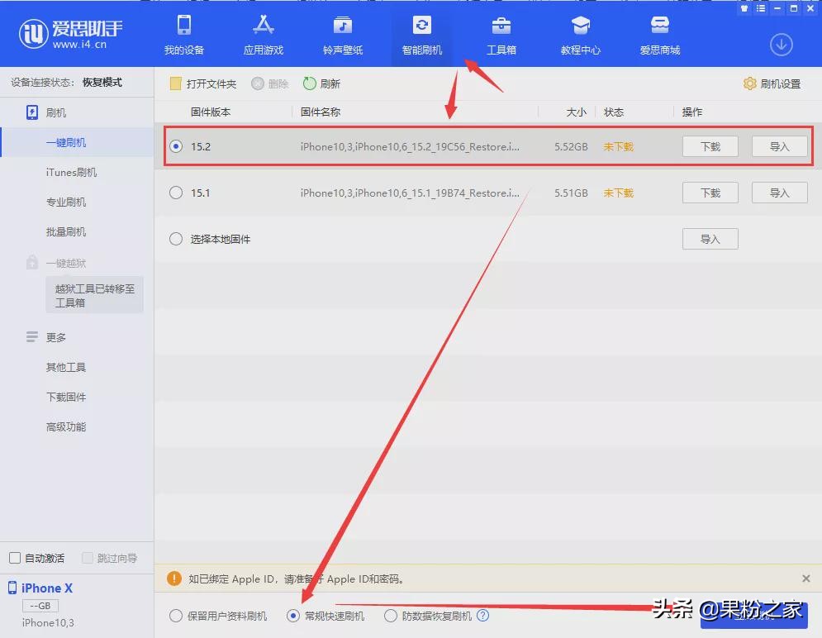Open the download manager circle icon
Viewport: 822px width, 638px height.
tap(782, 45)
